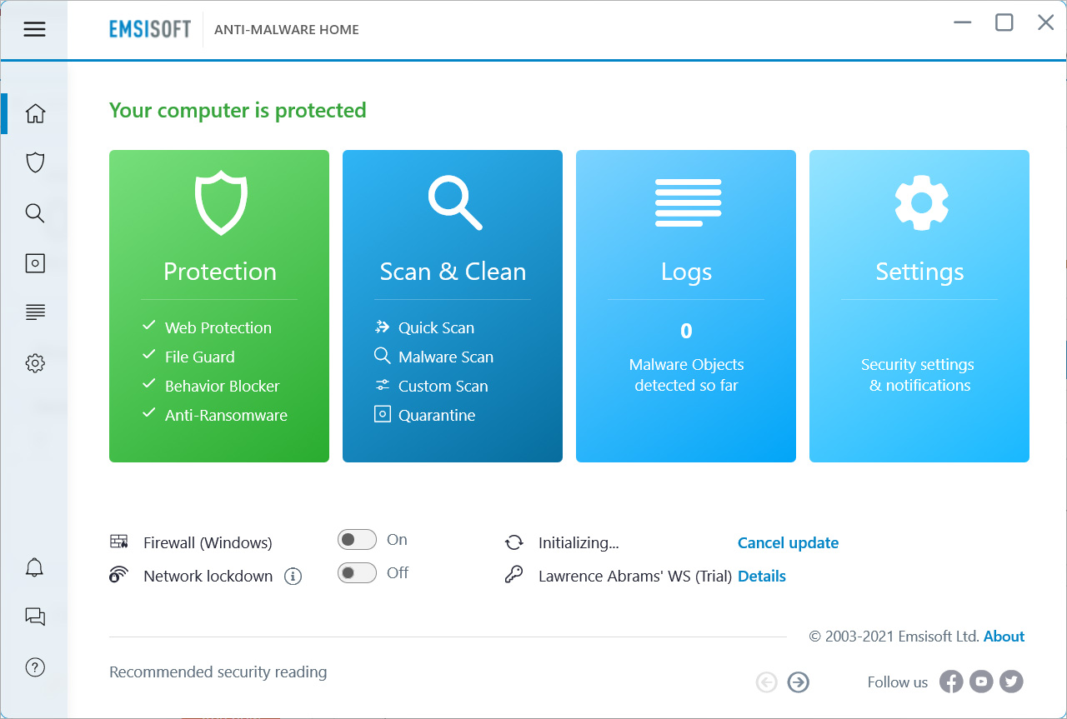
Task: Open Protection shield icon in sidebar
Action: [x=35, y=162]
